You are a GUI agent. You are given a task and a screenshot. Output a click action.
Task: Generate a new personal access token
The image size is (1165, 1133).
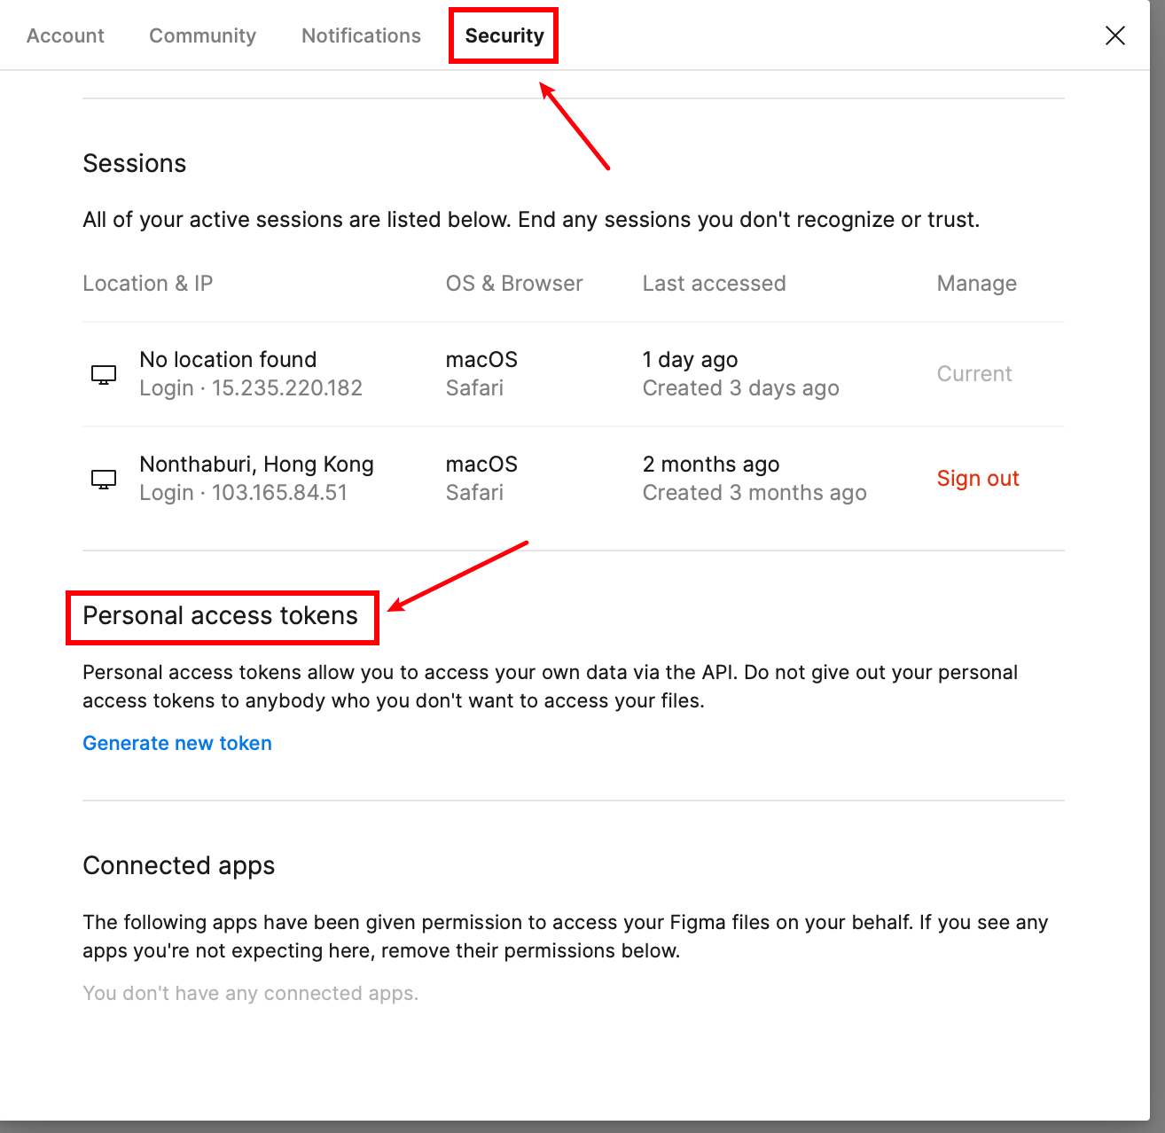point(176,743)
